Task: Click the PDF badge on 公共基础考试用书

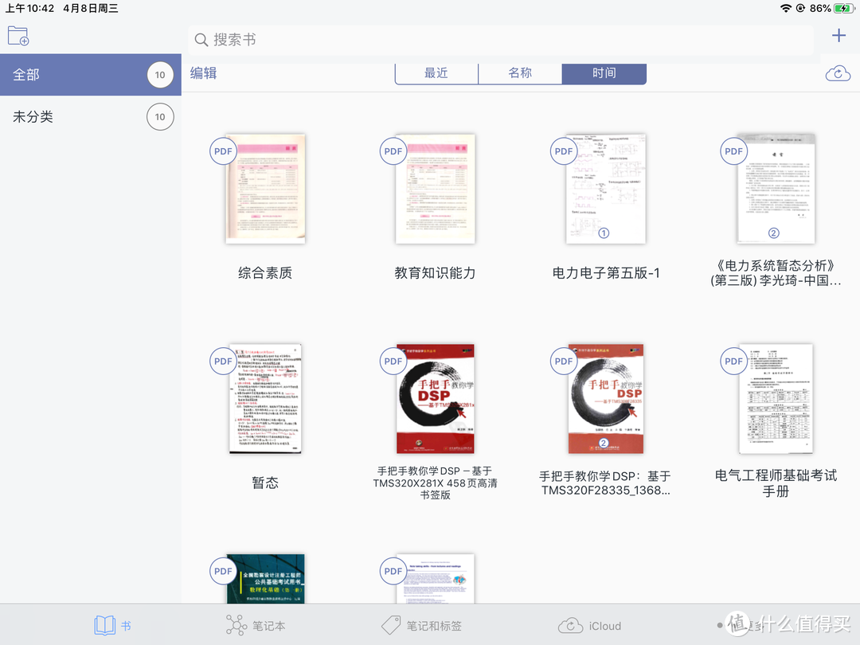Action: tap(223, 572)
